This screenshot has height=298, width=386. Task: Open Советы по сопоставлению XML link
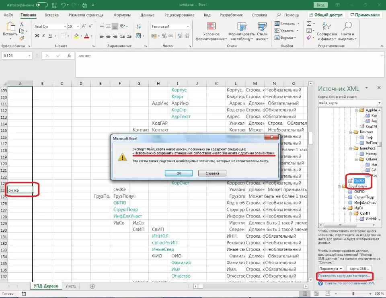[x=349, y=283]
